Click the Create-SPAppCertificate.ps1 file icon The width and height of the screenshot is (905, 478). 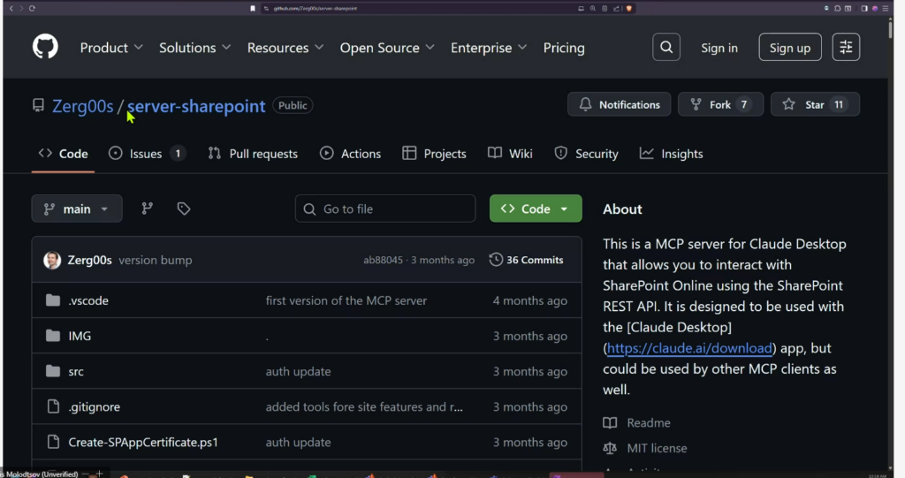coord(53,442)
